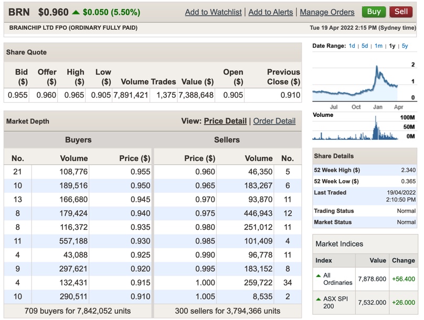Click the Share Details heading
The image size is (424, 320).
334,156
